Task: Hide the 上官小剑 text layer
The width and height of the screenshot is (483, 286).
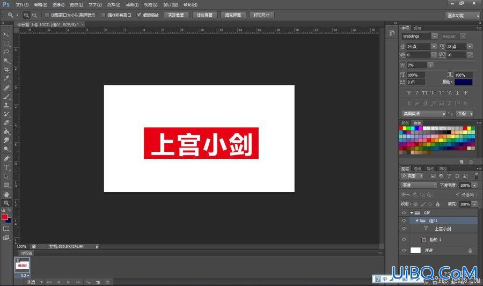Action: coord(404,229)
